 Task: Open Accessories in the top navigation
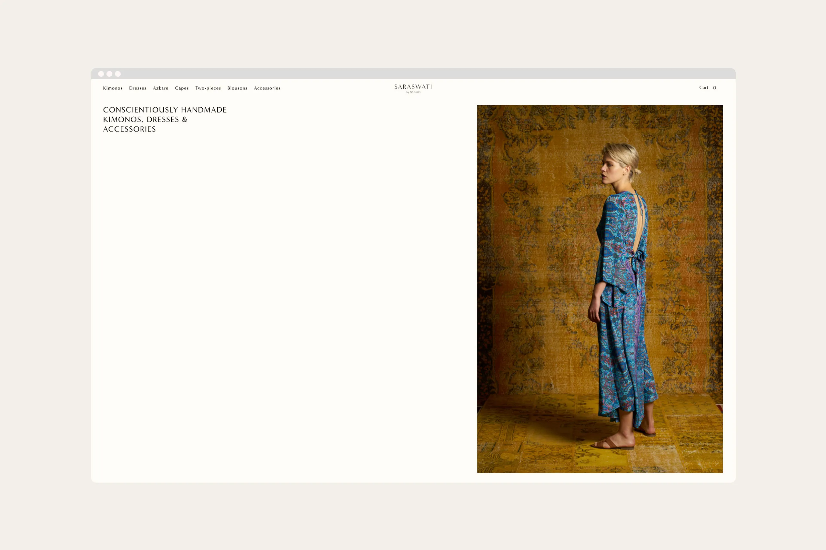click(267, 88)
